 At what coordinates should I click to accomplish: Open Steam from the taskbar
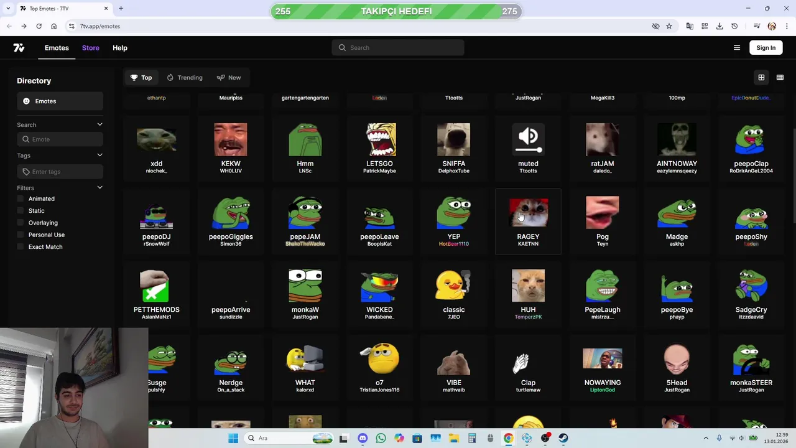(x=563, y=438)
